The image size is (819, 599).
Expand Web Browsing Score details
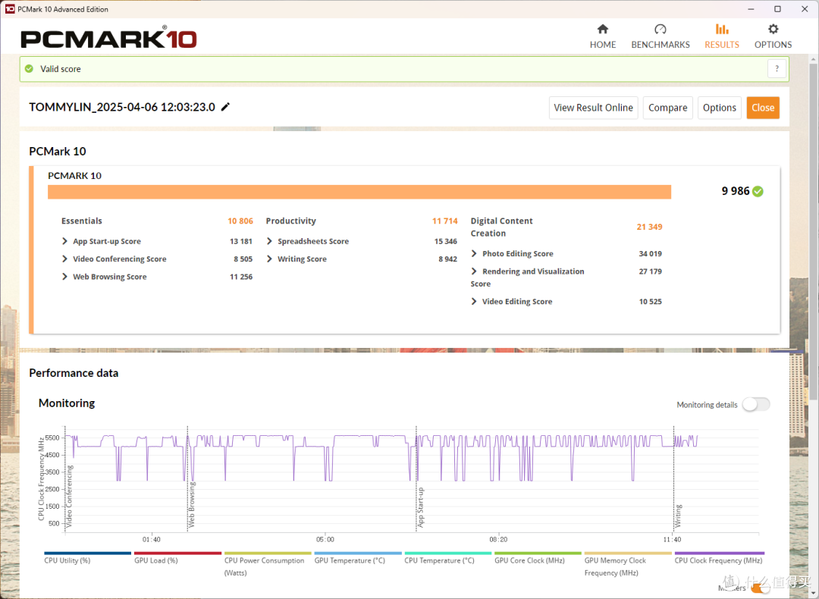(x=64, y=277)
